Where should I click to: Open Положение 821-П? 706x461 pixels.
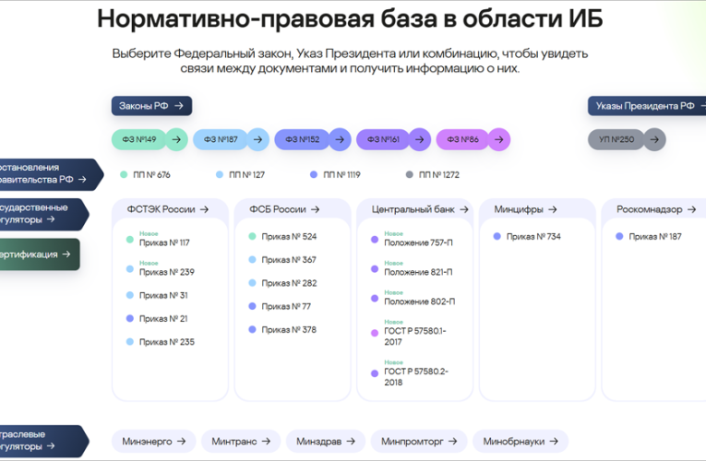(412, 268)
